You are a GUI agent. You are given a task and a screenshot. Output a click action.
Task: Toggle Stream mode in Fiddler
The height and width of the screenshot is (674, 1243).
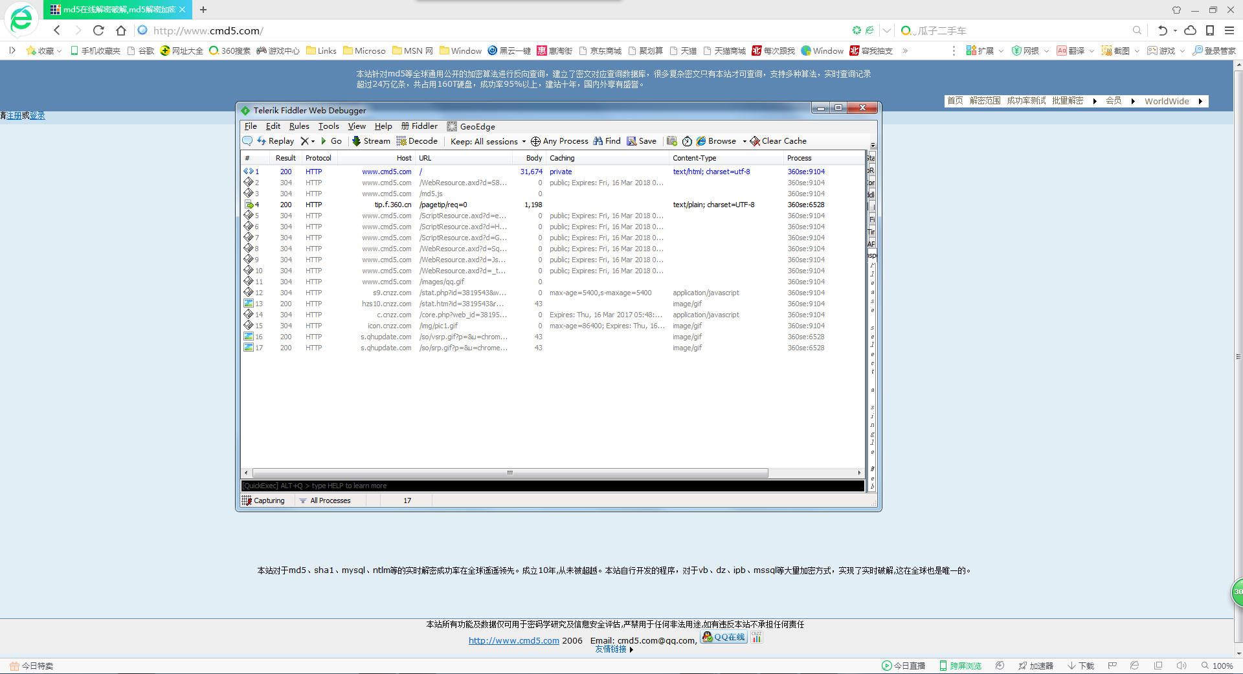371,141
